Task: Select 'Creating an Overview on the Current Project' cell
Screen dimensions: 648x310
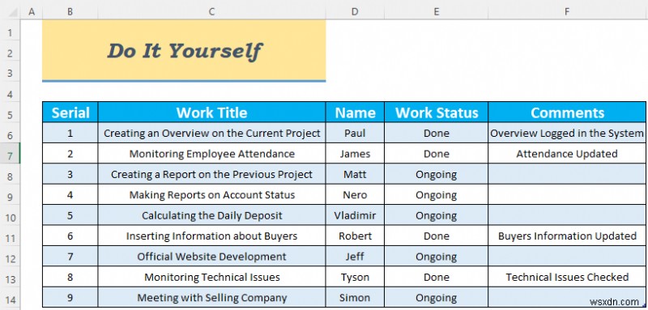Action: [211, 133]
